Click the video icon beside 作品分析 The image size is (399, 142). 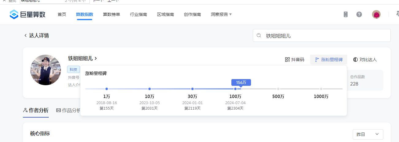pos(59,110)
